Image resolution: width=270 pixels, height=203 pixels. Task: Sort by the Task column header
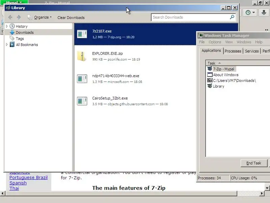click(238, 63)
